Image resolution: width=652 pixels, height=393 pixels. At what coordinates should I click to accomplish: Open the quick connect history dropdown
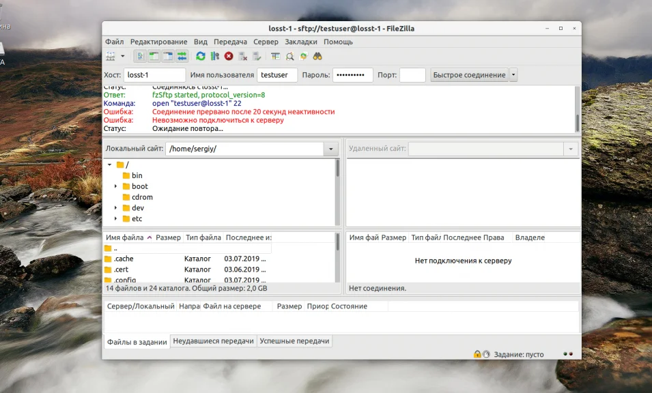click(x=513, y=75)
